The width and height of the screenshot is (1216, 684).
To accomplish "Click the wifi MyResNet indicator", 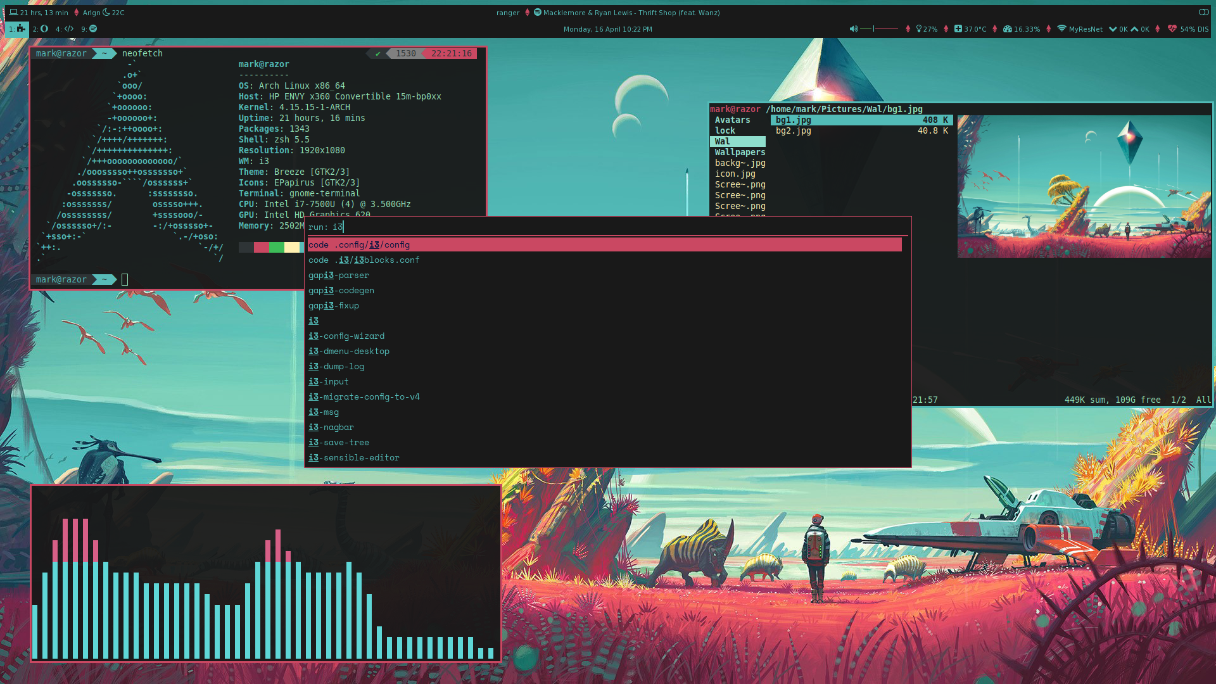I will point(1080,29).
